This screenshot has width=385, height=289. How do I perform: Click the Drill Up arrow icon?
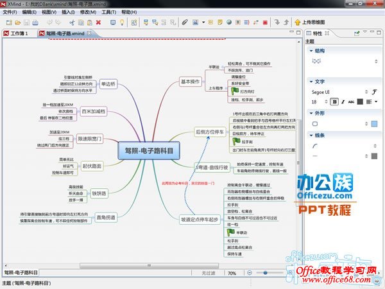pos(286,22)
